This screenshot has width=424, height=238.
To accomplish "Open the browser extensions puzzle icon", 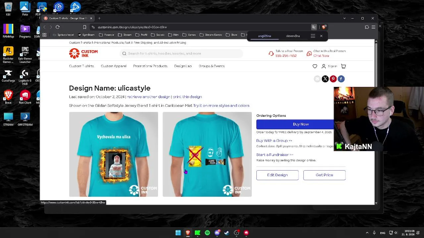I will [367, 27].
